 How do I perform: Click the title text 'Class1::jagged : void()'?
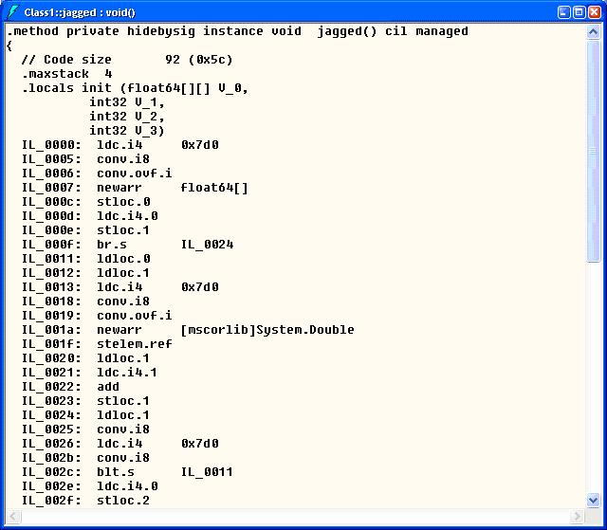click(80, 12)
